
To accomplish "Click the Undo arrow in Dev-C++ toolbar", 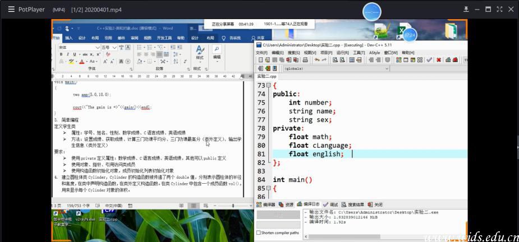I will point(316,60).
